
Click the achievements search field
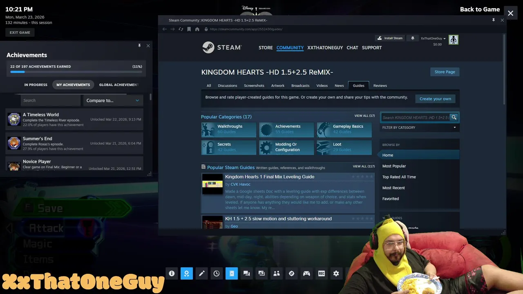pos(51,100)
